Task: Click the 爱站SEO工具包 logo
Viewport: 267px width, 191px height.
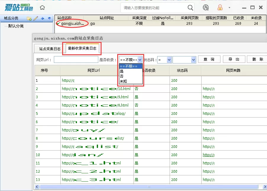Action: pyautogui.click(x=19, y=7)
